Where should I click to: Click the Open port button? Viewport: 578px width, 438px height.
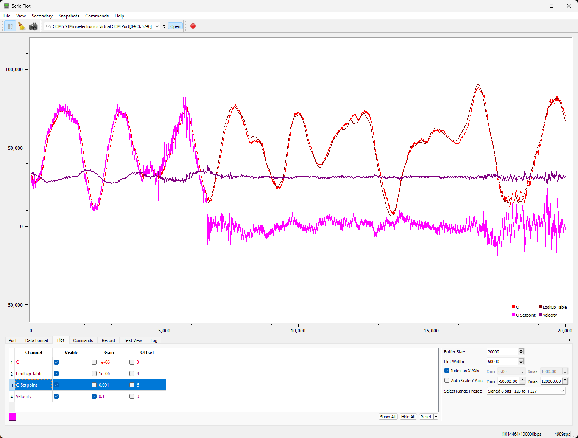(175, 26)
